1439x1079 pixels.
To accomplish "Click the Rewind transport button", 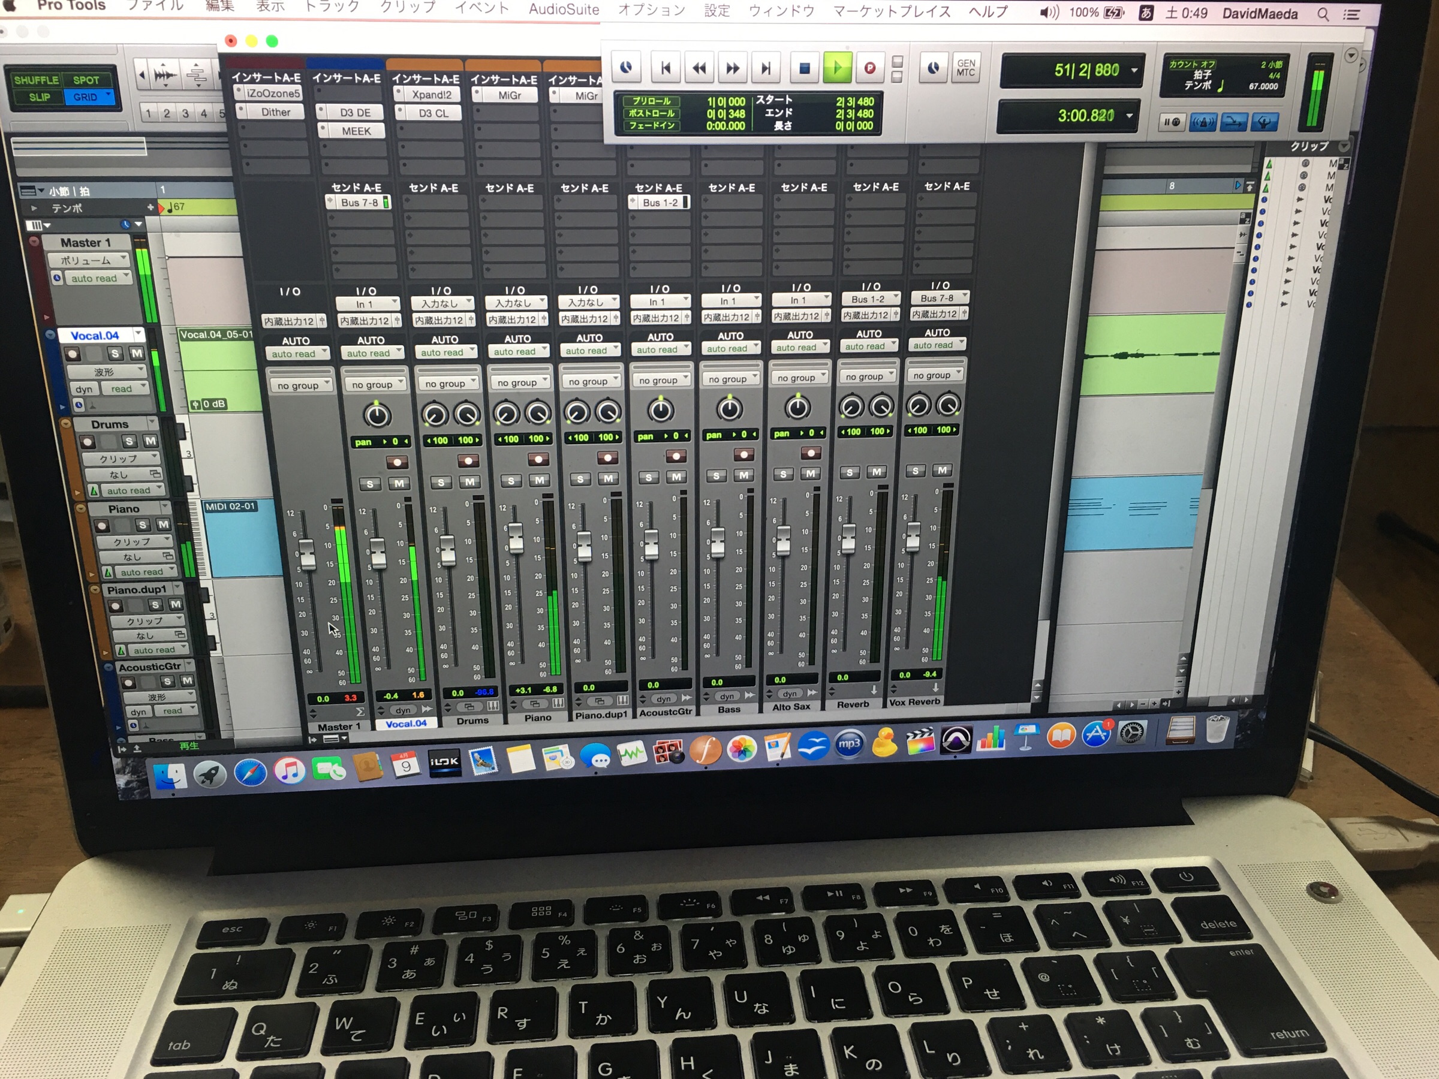I will click(699, 68).
